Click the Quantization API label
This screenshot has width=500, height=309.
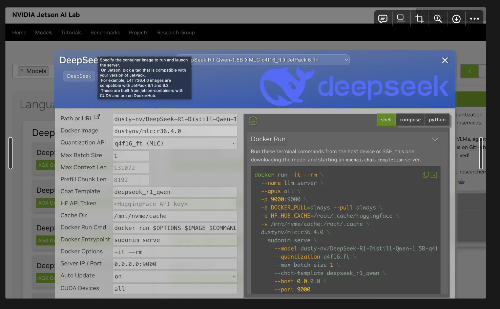click(83, 143)
